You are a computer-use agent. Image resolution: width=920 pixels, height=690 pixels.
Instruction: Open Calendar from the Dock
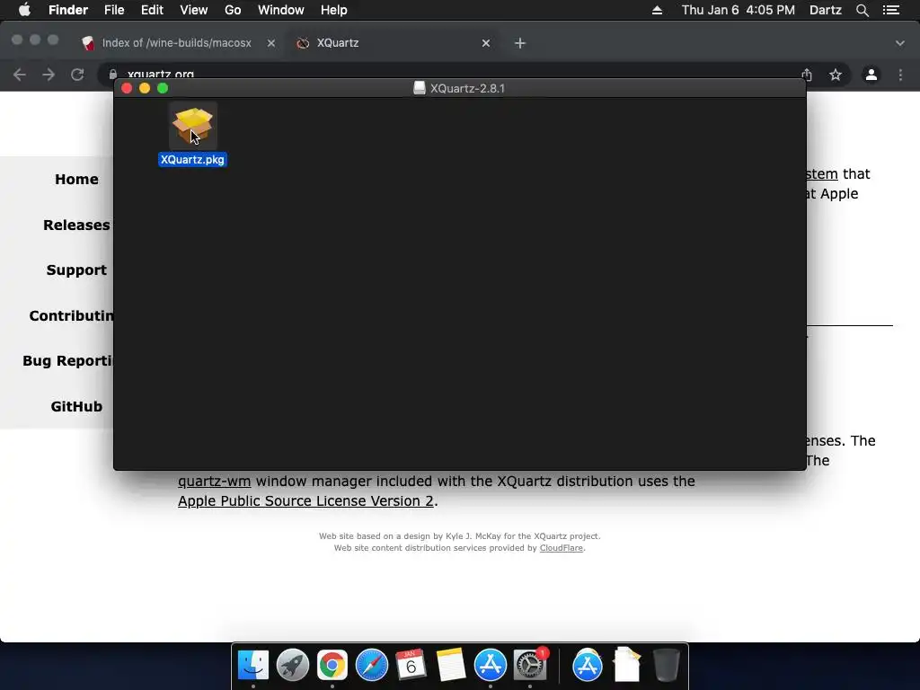411,665
